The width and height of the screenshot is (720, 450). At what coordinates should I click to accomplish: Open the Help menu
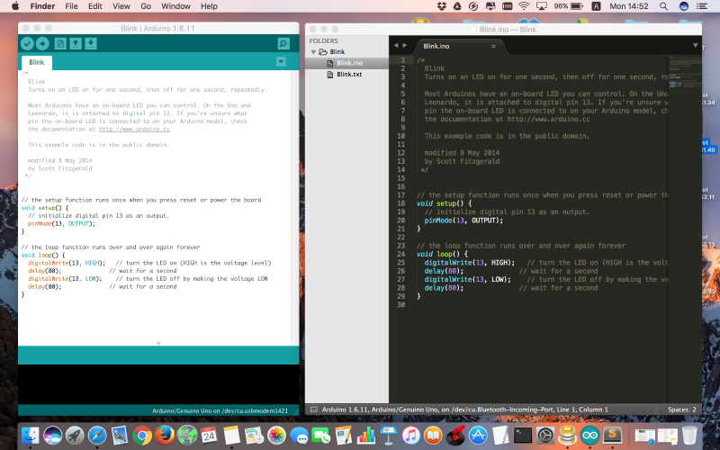pos(209,6)
